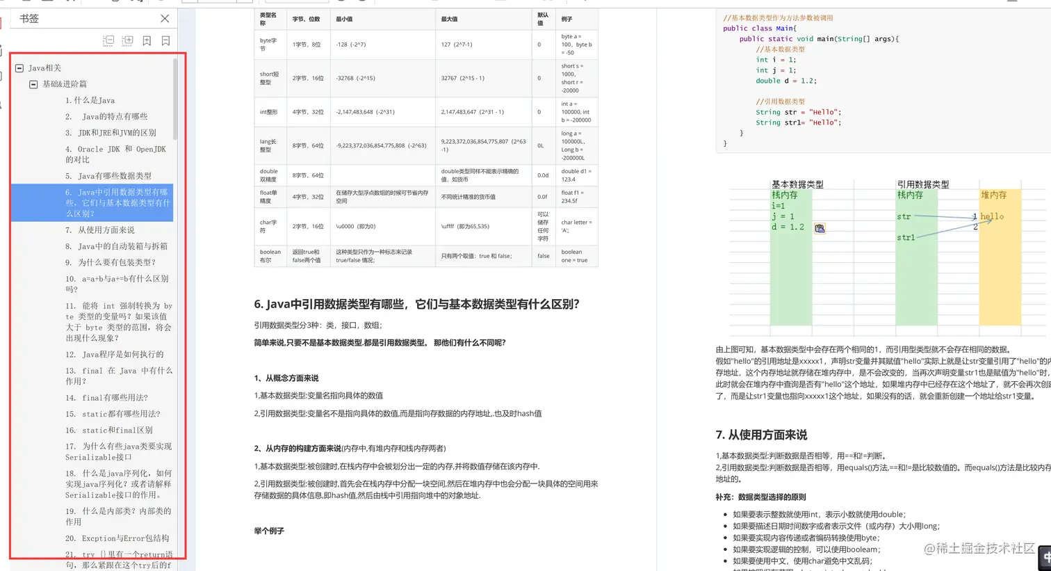The image size is (1051, 571).
Task: Open bookmark 8. Java中的自动装箱与拆箱
Action: (116, 246)
